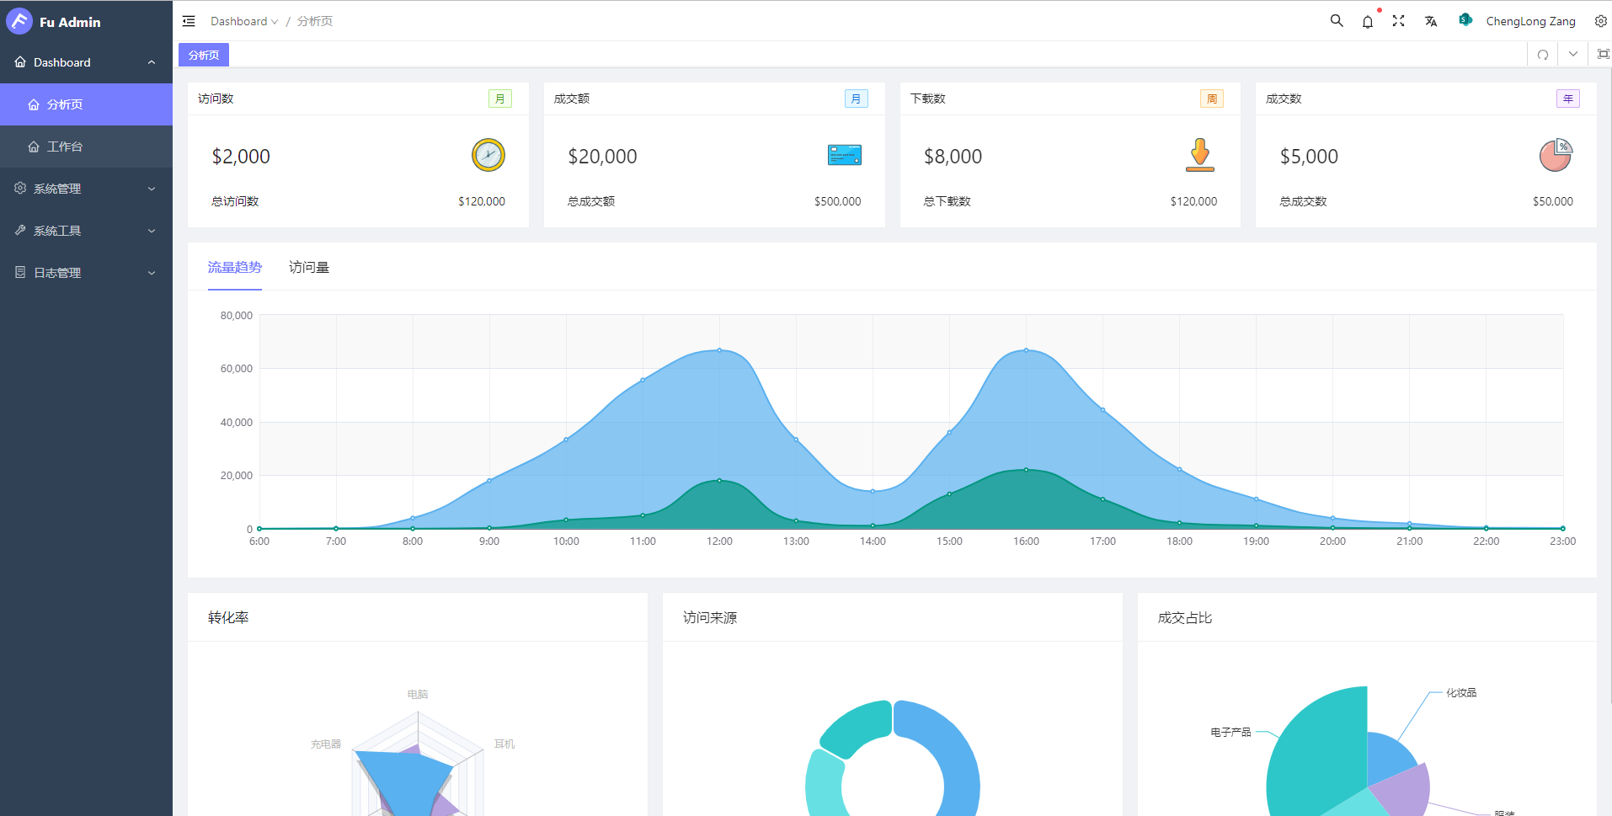Click the pie chart icon in 成交数 card
1612x816 pixels.
pos(1556,155)
